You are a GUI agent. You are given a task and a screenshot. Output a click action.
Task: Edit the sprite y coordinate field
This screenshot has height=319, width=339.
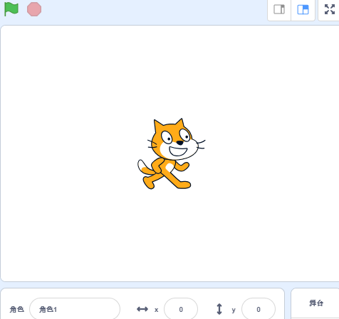tap(259, 309)
